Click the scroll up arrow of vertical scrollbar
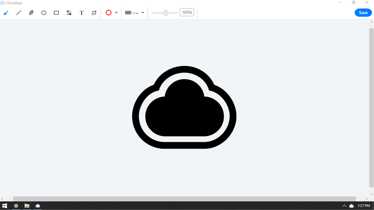The height and width of the screenshot is (210, 374). tap(371, 22)
